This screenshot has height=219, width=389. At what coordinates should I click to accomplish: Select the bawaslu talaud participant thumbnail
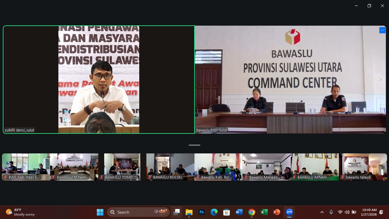click(x=363, y=167)
